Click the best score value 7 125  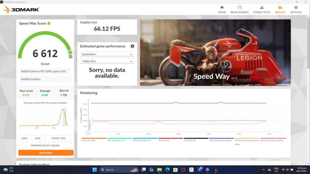pyautogui.click(x=64, y=95)
